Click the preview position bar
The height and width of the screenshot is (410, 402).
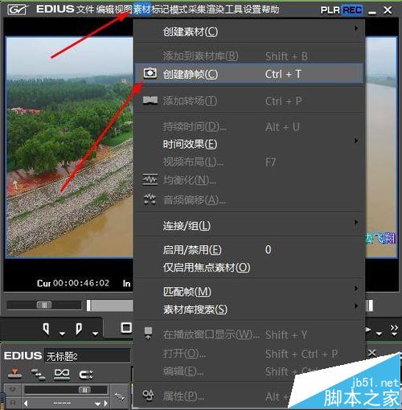[x=109, y=305]
